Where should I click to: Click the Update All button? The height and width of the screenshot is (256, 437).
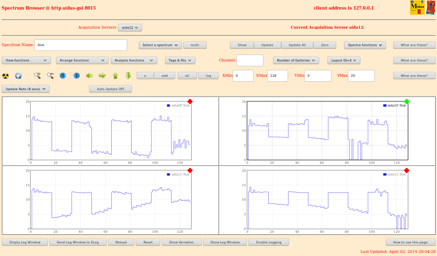click(x=297, y=45)
